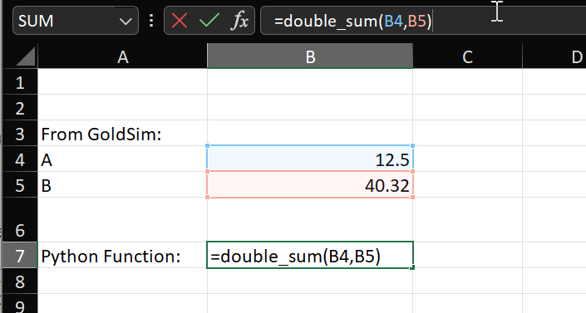Click the Select All corner triangle
Screen dimensions: 586x313
(26, 56)
